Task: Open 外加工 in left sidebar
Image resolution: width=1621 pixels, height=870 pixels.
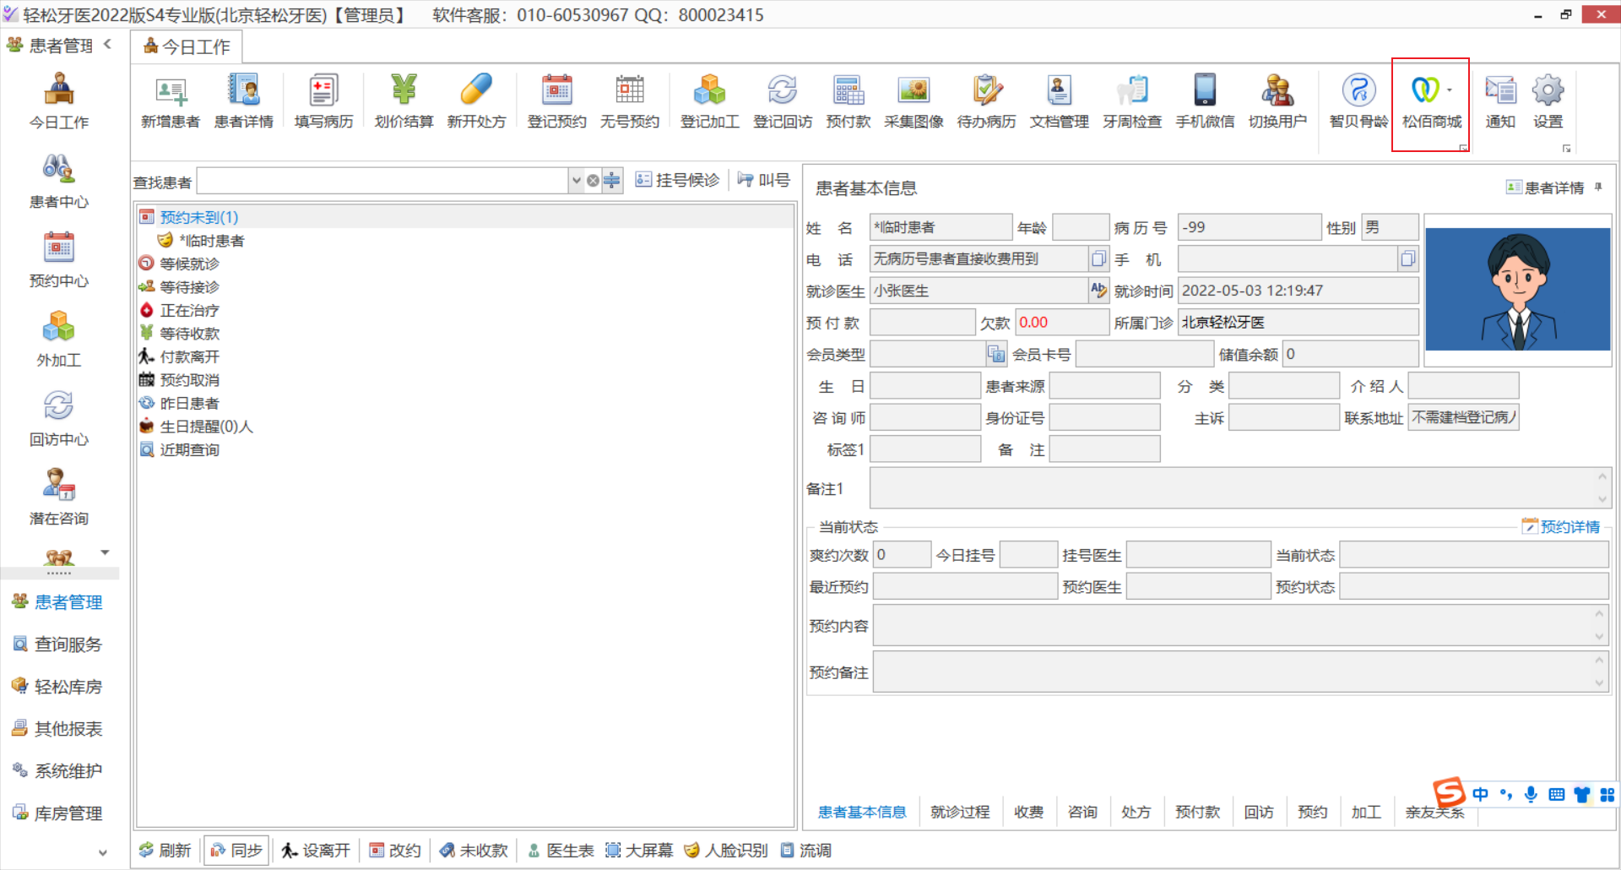Action: coord(59,339)
